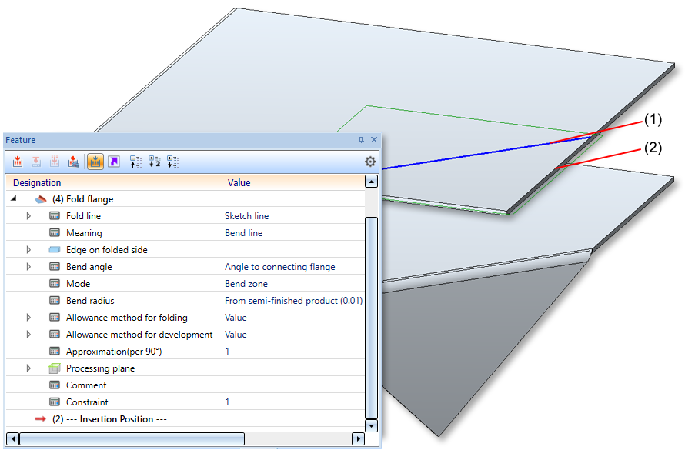This screenshot has width=685, height=450.
Task: Select the Meaning row label
Action: 84,233
